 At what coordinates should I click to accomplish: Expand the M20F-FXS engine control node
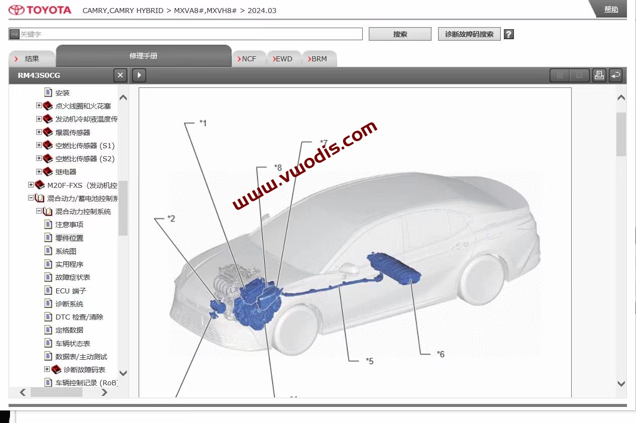tap(31, 184)
